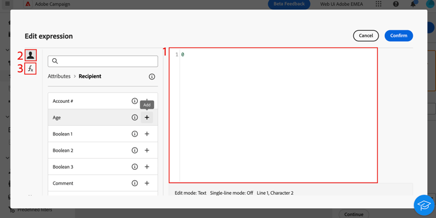Open notifications bell
This screenshot has height=218, width=436.
[413, 4]
